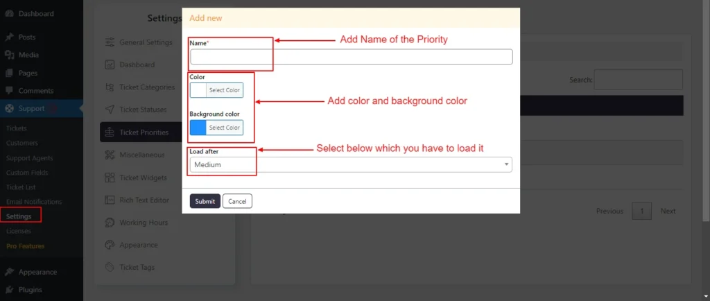Open the Tickets submenu item

(17, 128)
